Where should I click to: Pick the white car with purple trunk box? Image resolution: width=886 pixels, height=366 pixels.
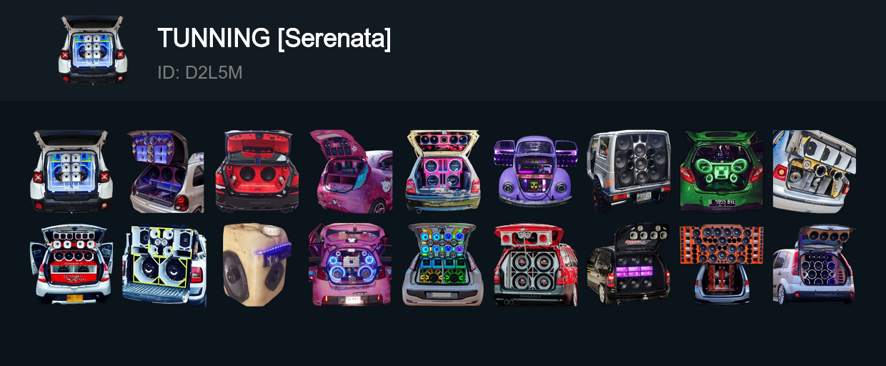pyautogui.click(x=166, y=172)
